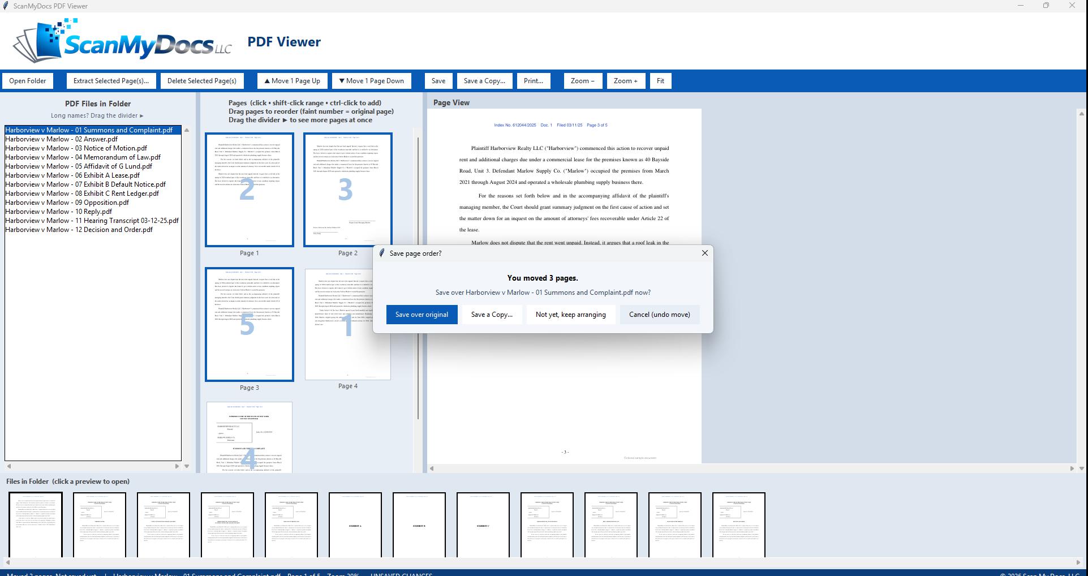Click Extract Selected Page(s) button
This screenshot has height=576, width=1088.
pyautogui.click(x=111, y=81)
